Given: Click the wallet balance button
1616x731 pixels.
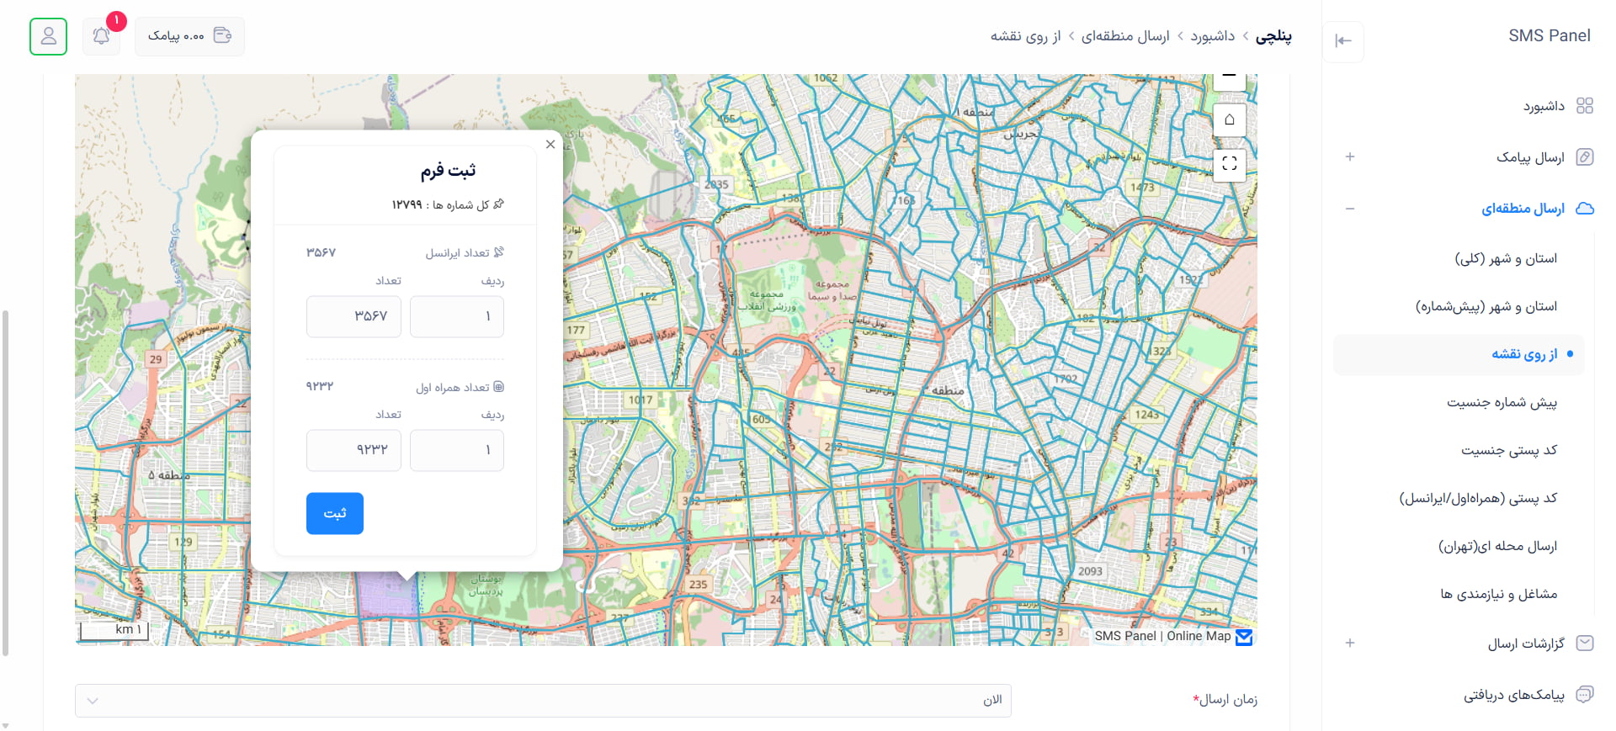Looking at the screenshot, I should 189,36.
